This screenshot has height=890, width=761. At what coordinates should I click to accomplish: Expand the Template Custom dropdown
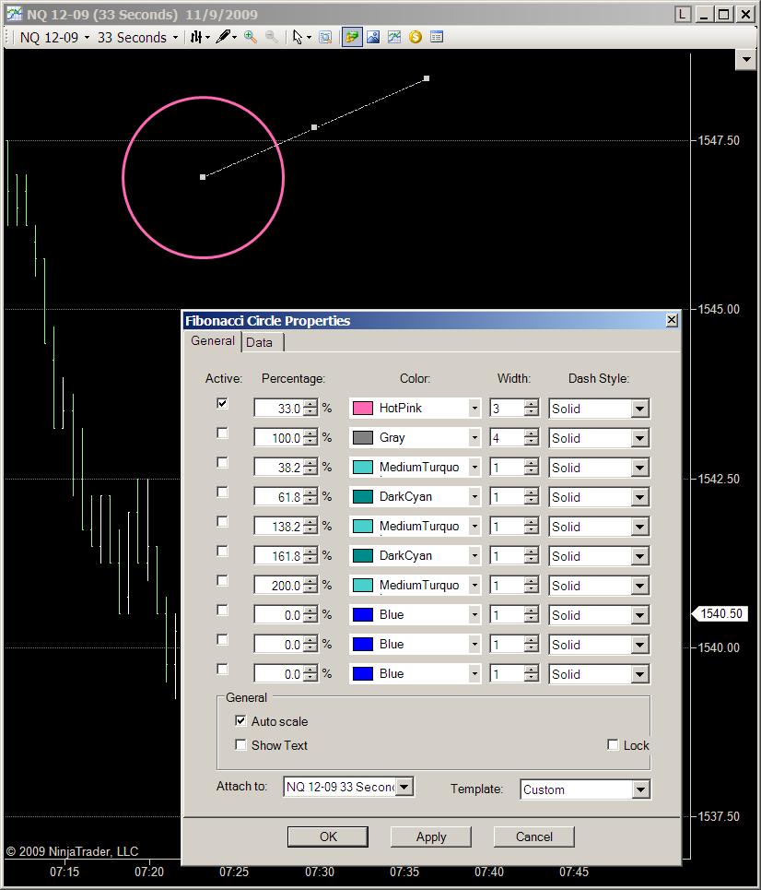[641, 789]
